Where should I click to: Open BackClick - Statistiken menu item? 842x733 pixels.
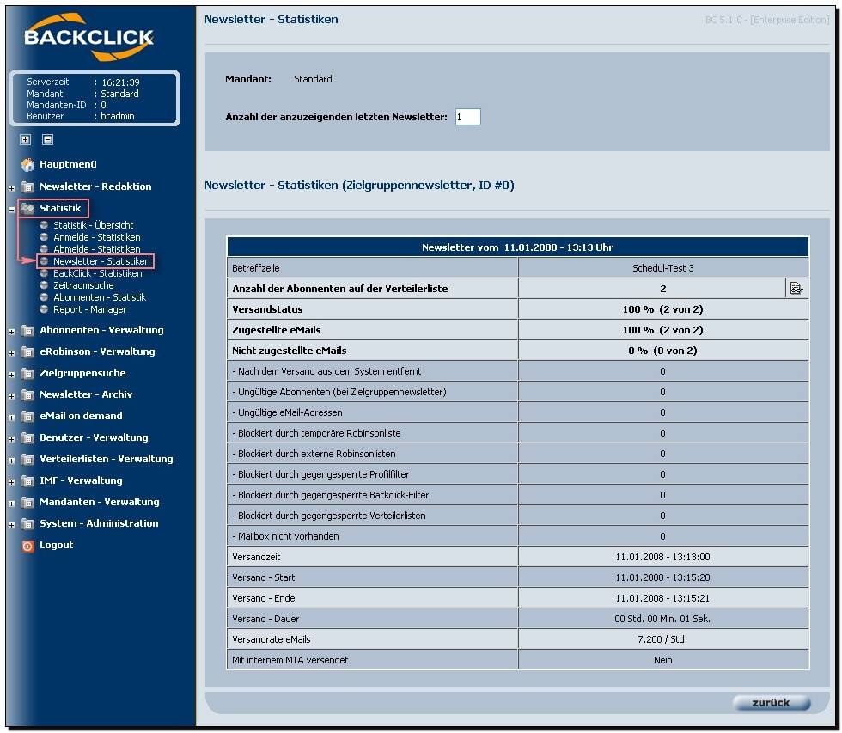(x=98, y=273)
